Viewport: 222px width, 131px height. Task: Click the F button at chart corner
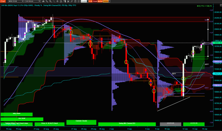221,5
